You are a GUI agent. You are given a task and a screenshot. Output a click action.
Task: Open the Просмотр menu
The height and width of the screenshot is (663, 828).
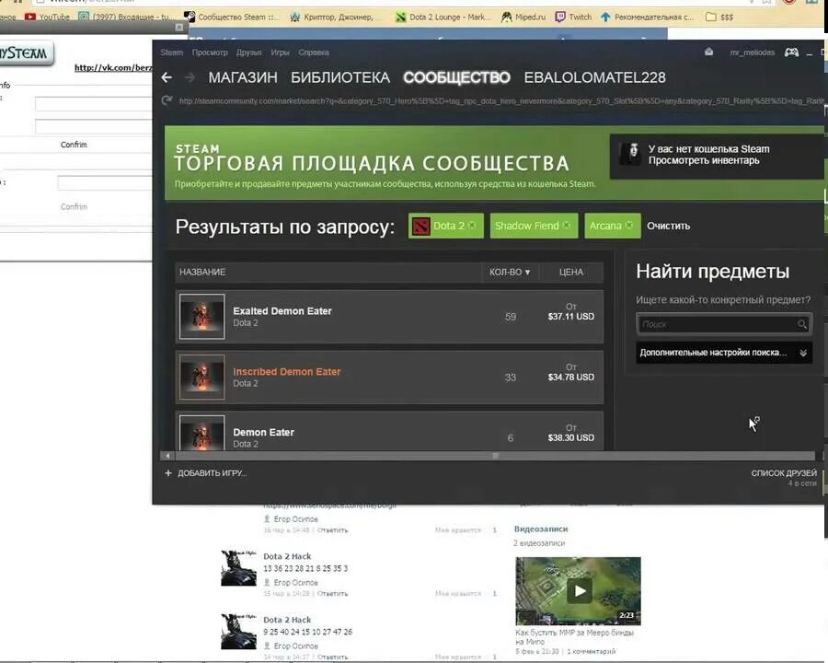(210, 52)
